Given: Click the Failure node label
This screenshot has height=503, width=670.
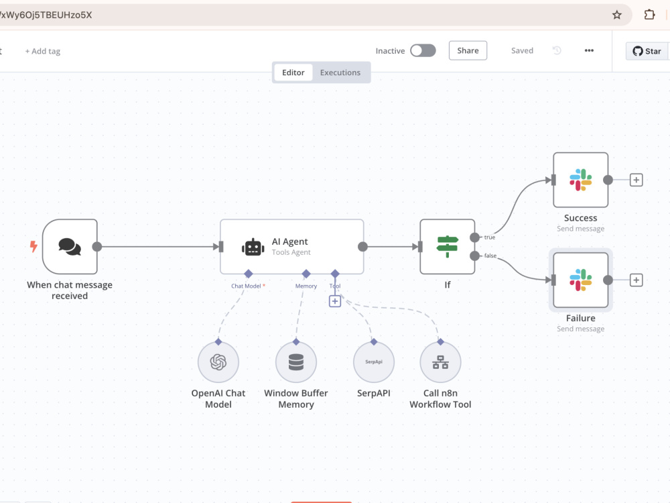Looking at the screenshot, I should click(x=580, y=318).
